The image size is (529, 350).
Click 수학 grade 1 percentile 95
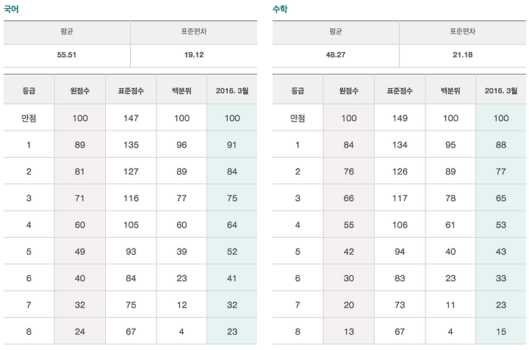tap(450, 145)
